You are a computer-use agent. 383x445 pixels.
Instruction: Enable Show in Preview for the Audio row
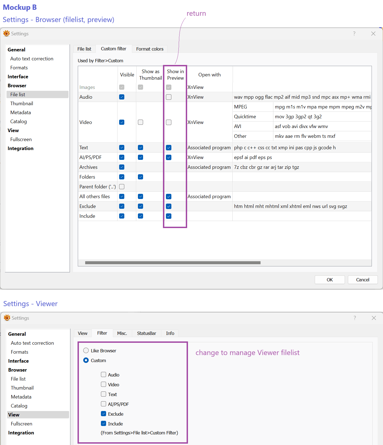pos(169,97)
